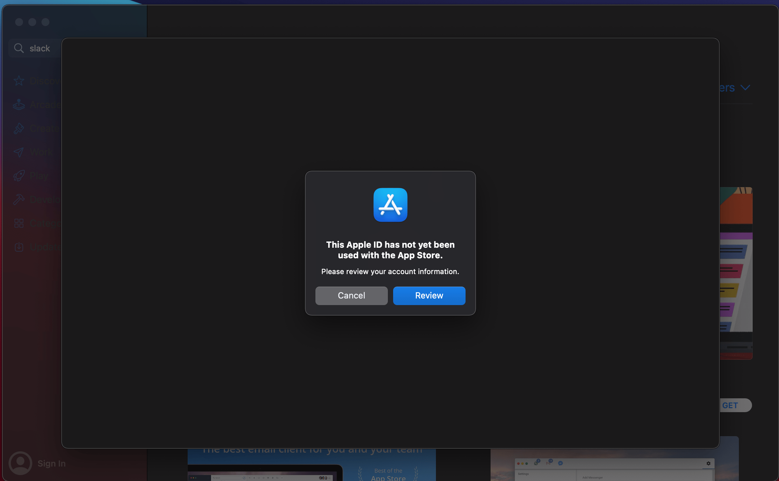Screen dimensions: 779x481
Task: Click the slack search field
Action: coord(35,48)
